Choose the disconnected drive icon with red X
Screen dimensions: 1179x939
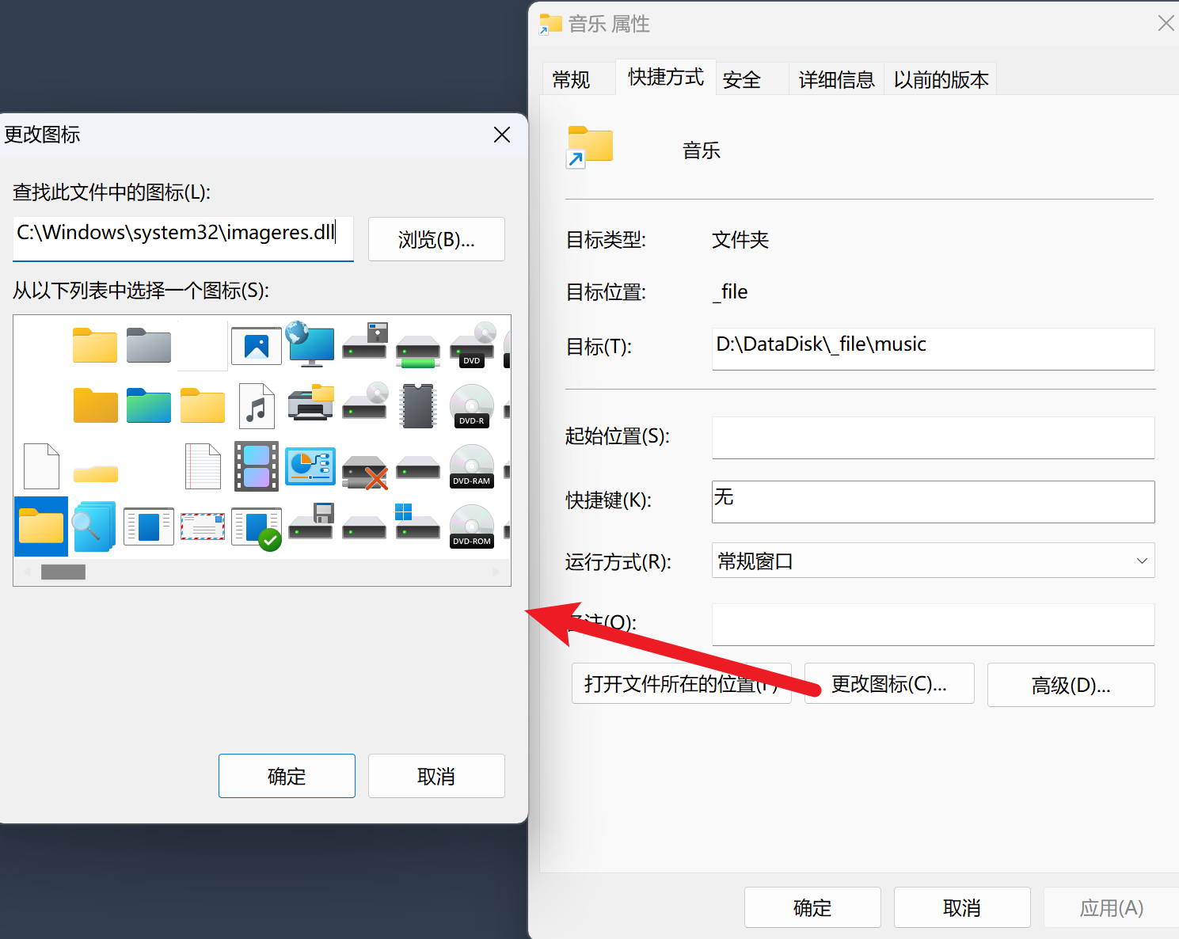click(x=365, y=472)
